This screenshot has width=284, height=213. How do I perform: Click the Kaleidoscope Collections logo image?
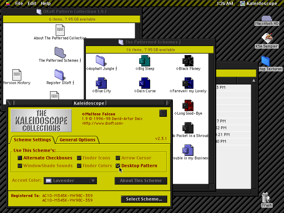[41, 120]
